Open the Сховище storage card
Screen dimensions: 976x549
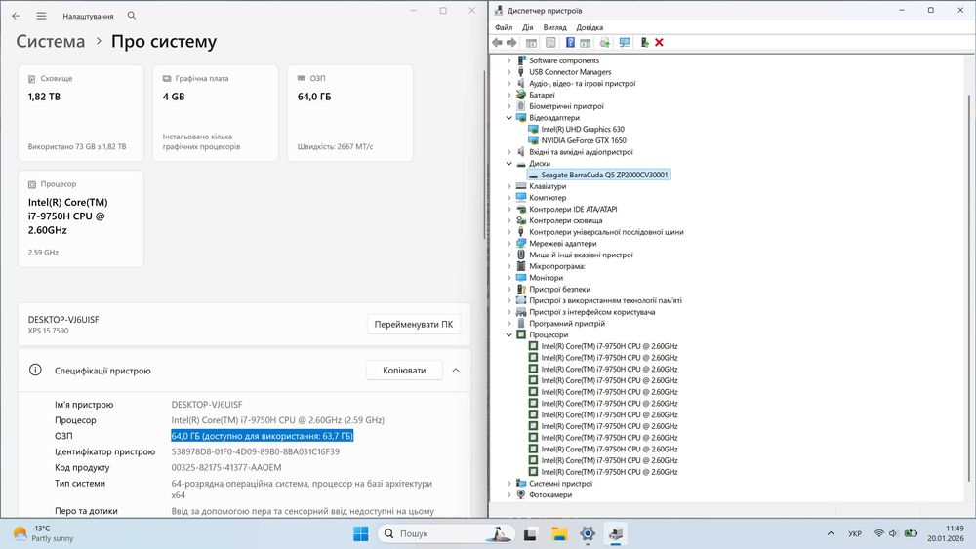(x=81, y=113)
